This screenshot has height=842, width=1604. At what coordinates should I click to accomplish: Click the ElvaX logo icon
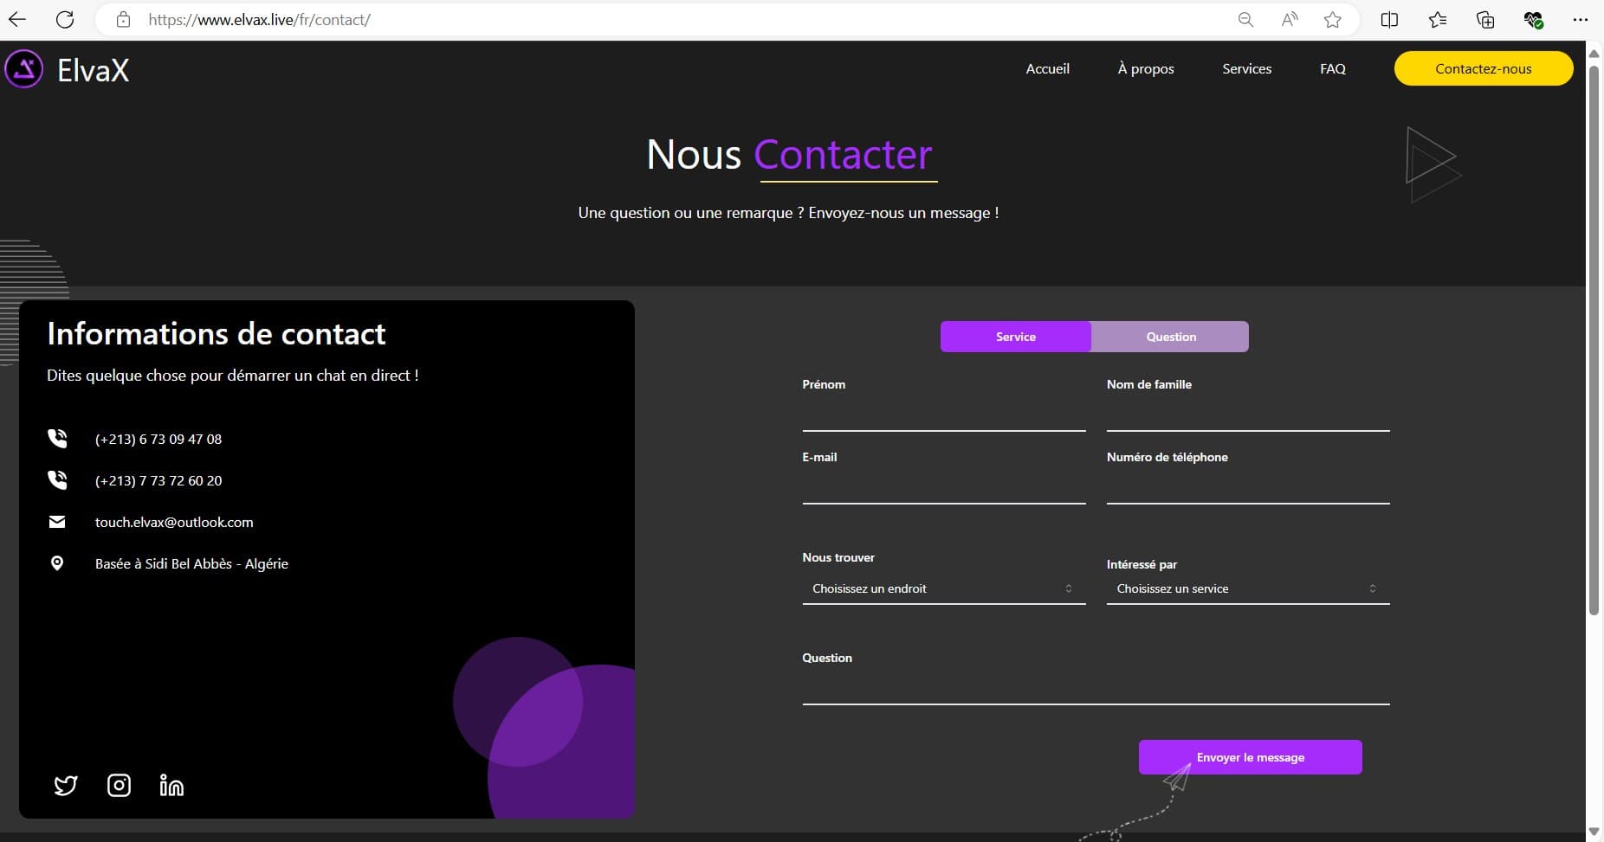[x=24, y=69]
